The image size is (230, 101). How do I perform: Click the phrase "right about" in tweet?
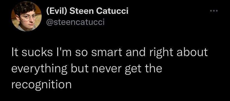coord(179,52)
